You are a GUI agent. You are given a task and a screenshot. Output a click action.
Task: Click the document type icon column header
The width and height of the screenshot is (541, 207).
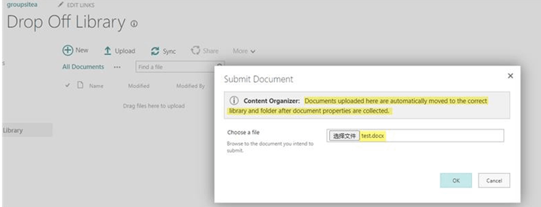[80, 85]
